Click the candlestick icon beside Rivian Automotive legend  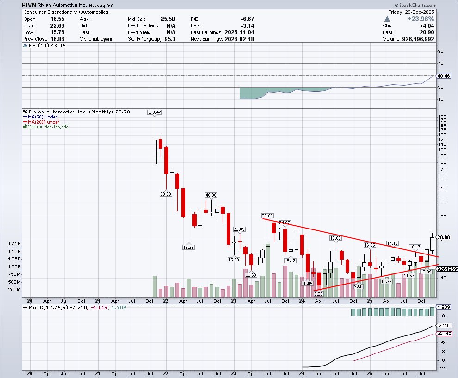[x=25, y=112]
